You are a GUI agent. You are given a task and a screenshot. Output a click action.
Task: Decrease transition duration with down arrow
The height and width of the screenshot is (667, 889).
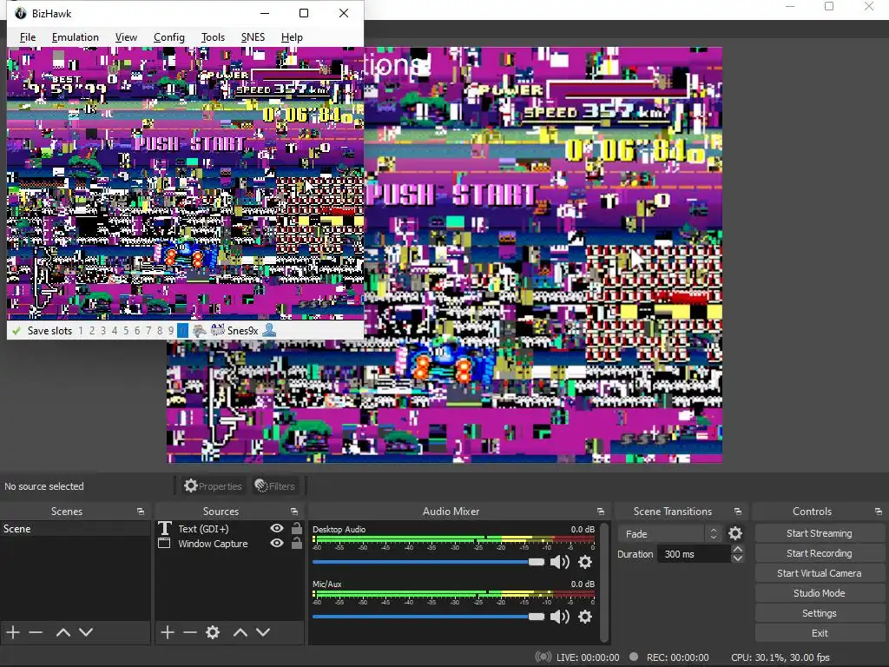(x=738, y=558)
